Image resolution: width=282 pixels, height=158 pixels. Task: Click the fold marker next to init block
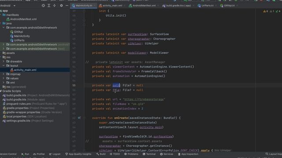click(x=84, y=11)
